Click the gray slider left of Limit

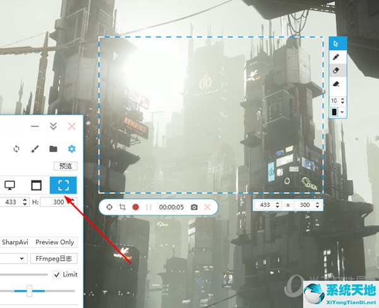click(x=24, y=274)
